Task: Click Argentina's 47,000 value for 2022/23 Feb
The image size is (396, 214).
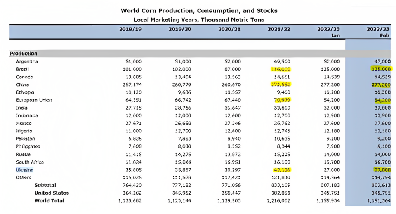Action: (383, 62)
